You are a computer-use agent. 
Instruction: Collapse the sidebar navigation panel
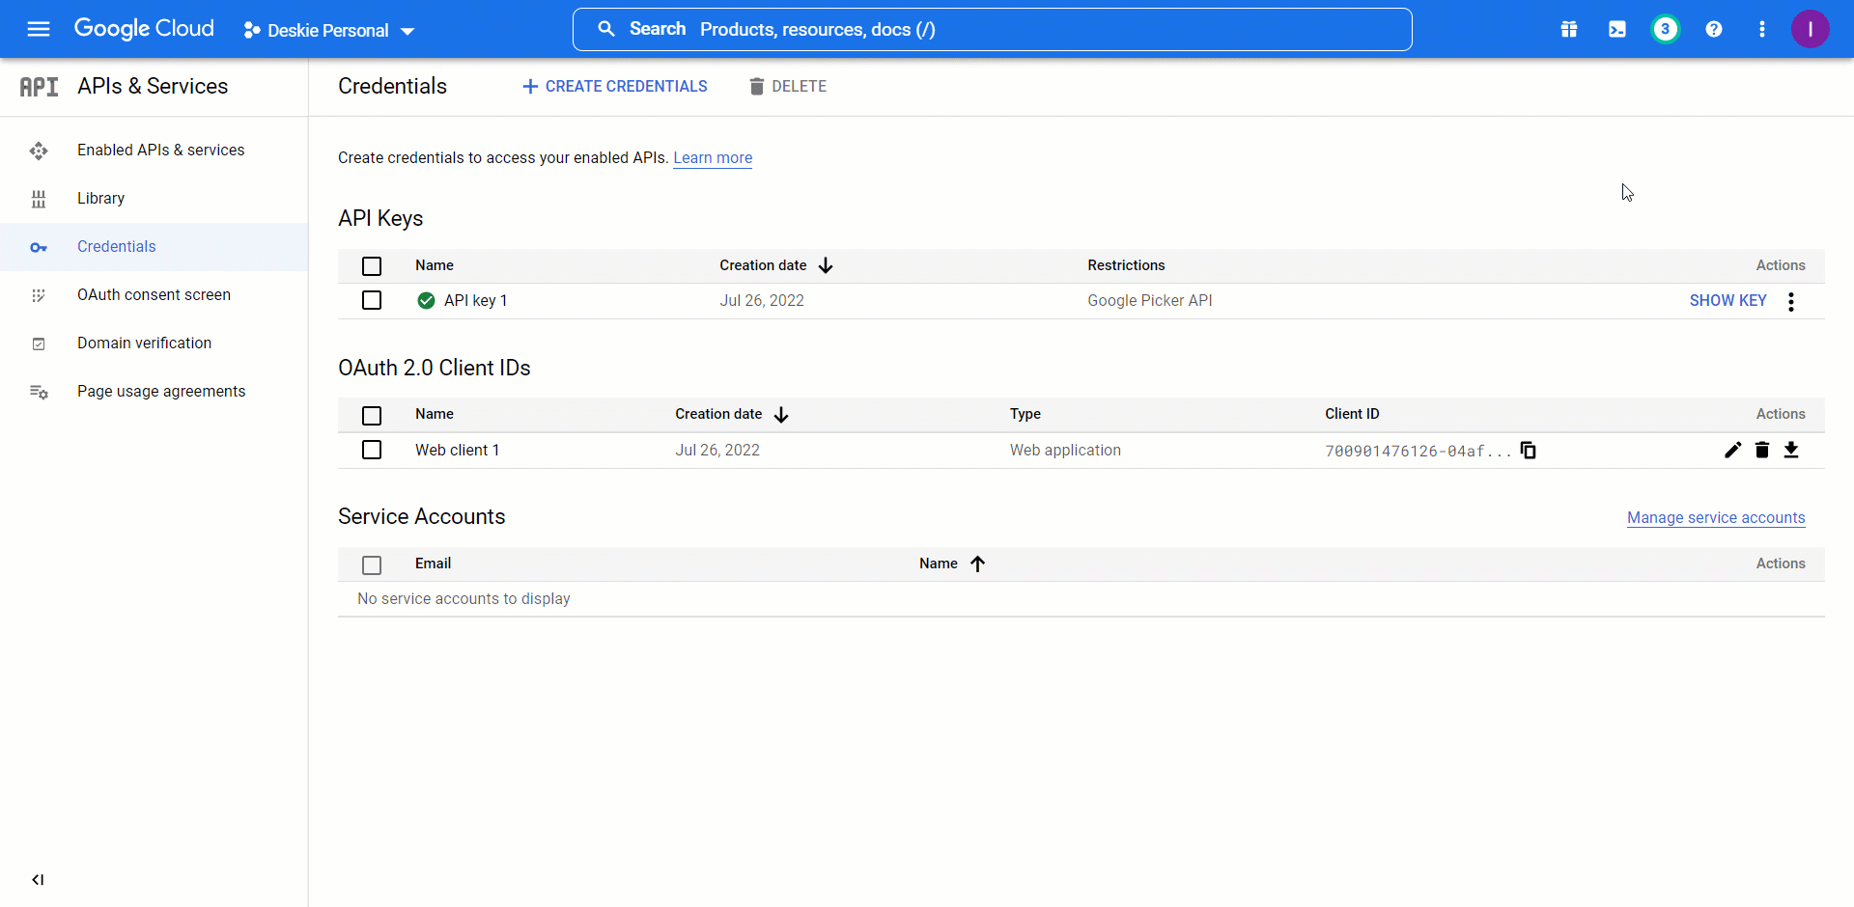38,879
